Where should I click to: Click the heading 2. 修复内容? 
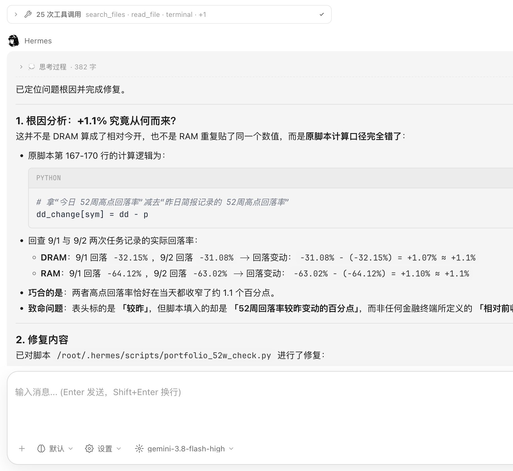click(x=42, y=340)
